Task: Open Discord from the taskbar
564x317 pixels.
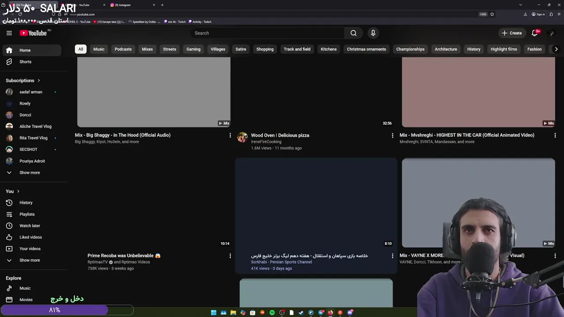Action: click(x=350, y=313)
